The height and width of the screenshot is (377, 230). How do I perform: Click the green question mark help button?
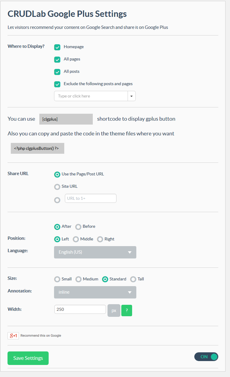(127, 311)
